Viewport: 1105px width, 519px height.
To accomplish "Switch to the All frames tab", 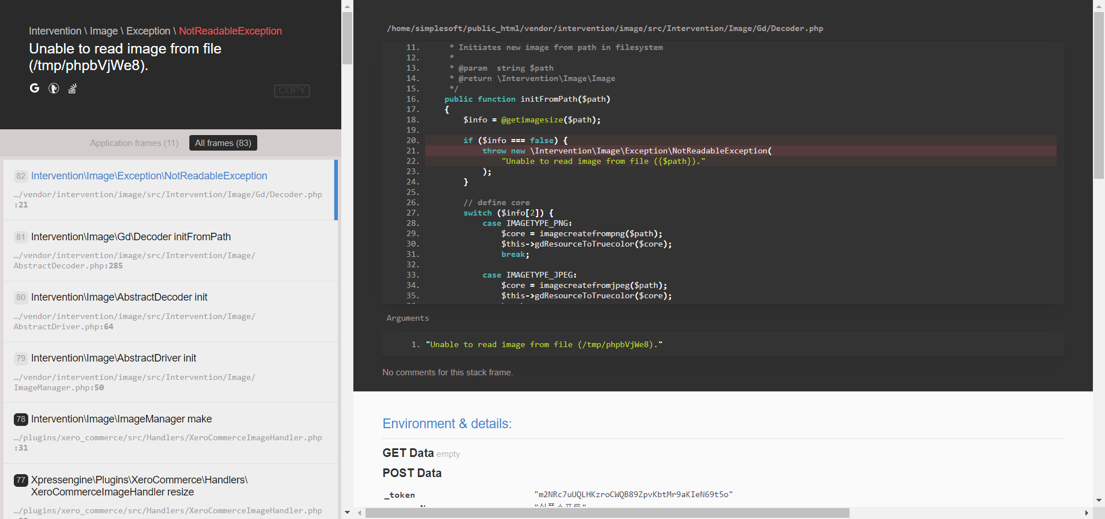I will coord(223,143).
